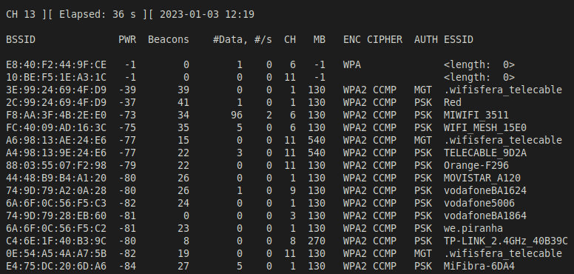Click the ESSID vodafoneBA1864
Viewport: 574px width, 274px height.
point(485,215)
